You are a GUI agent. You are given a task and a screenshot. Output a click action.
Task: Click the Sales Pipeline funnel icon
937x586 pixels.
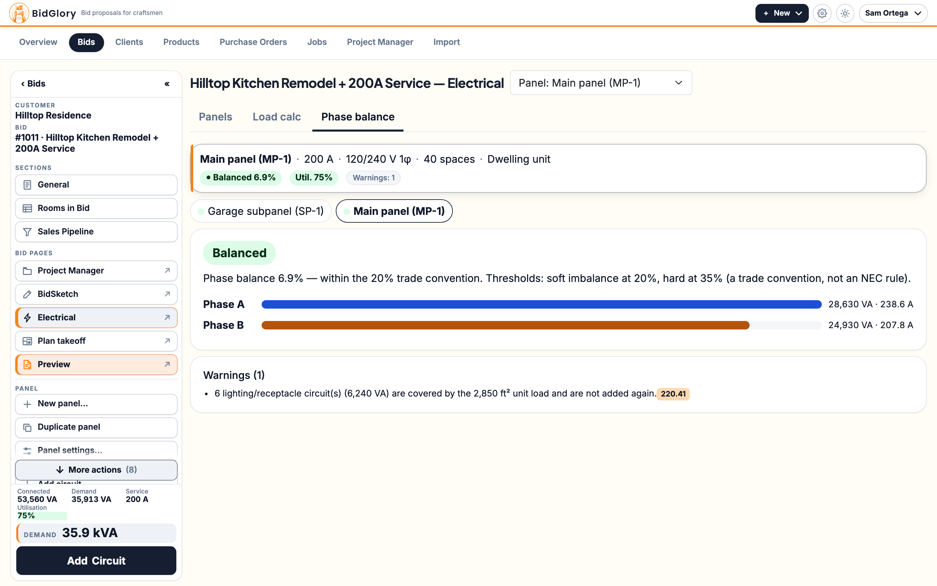coord(27,232)
